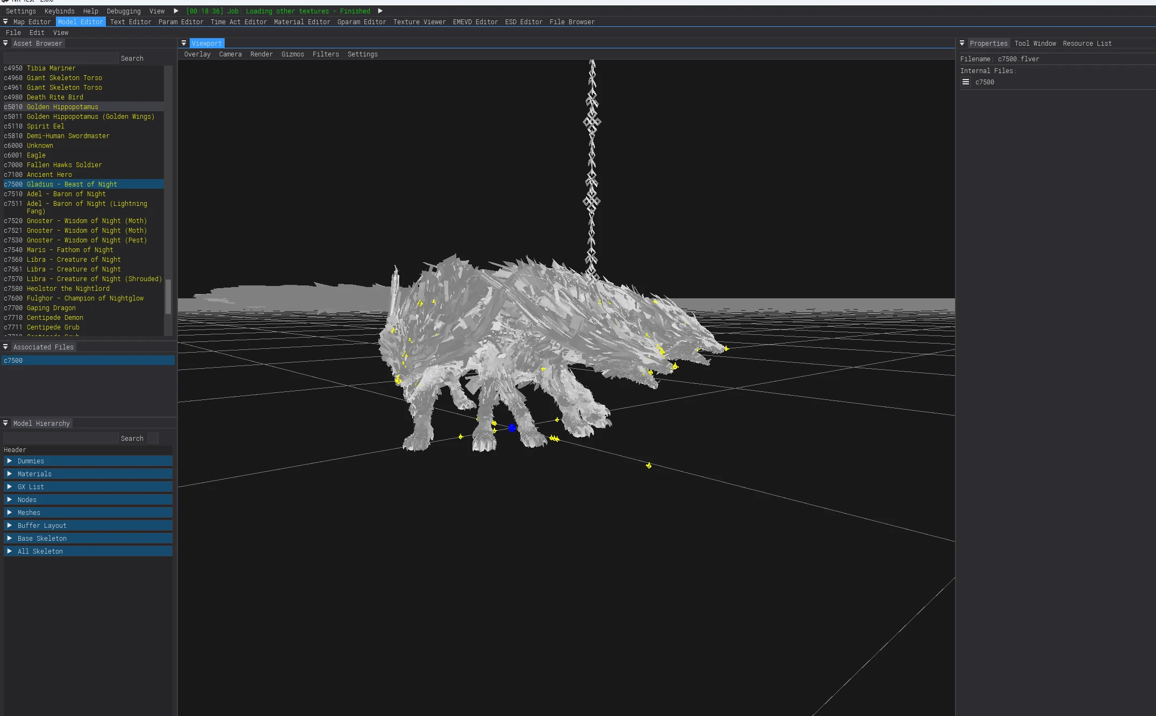The image size is (1156, 716).
Task: Click play arrow left of job status text
Action: pyautogui.click(x=176, y=11)
